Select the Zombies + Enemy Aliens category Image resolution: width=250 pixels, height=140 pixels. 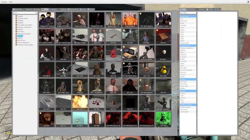tap(25, 45)
